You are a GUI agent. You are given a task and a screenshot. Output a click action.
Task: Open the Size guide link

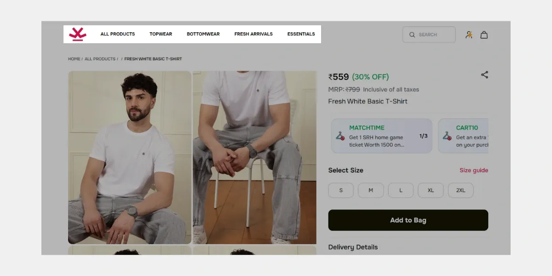(x=474, y=170)
